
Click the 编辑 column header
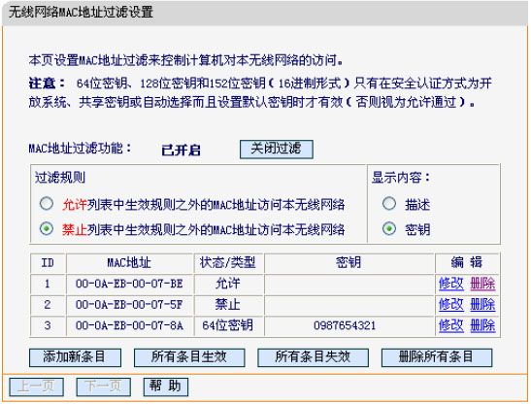467,262
